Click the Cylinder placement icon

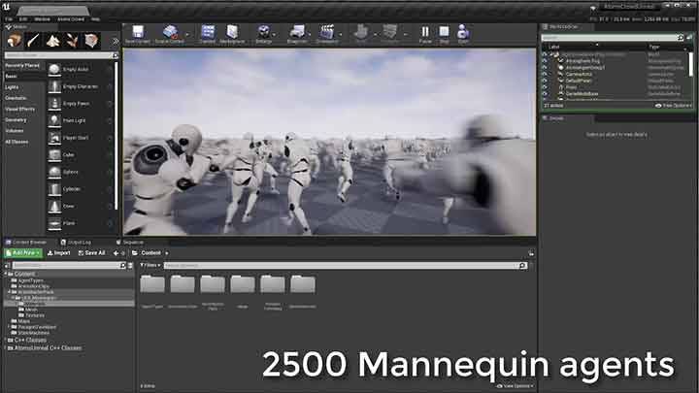click(x=54, y=189)
